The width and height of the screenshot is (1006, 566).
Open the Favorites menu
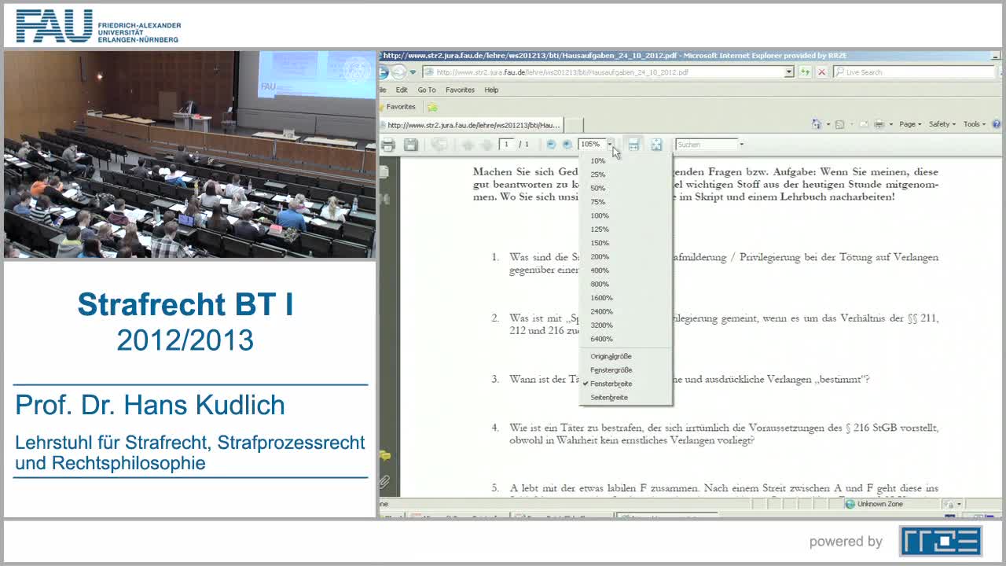tap(461, 90)
